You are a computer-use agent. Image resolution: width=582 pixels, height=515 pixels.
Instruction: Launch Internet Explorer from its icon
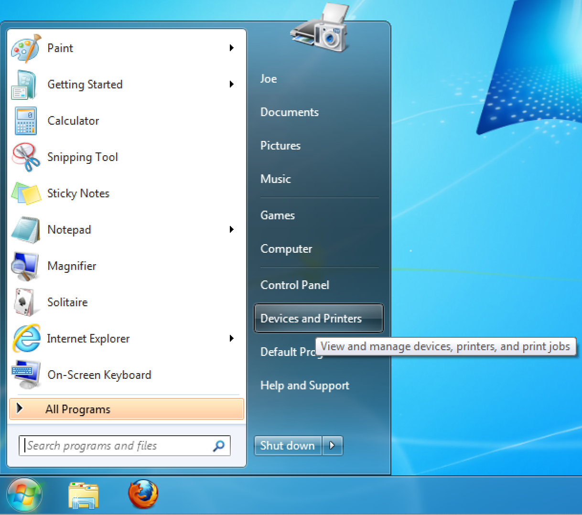tap(26, 339)
